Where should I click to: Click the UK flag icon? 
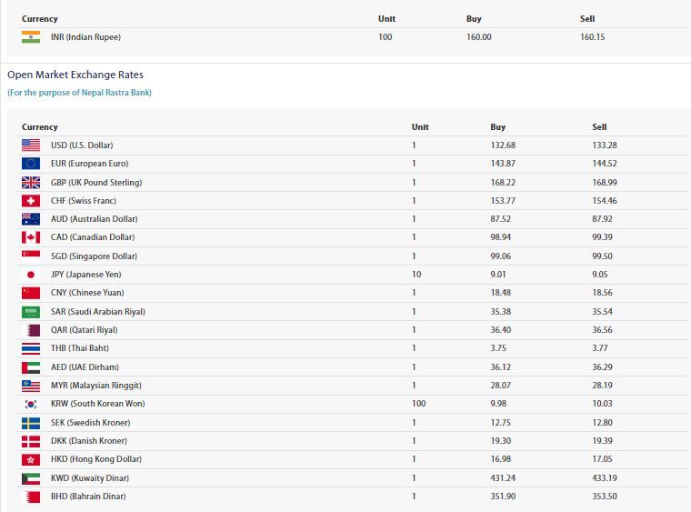pyautogui.click(x=31, y=182)
